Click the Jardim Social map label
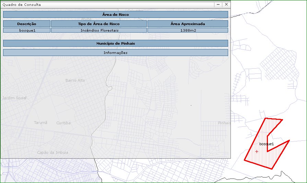The height and width of the screenshot is (183, 307). pos(14,98)
